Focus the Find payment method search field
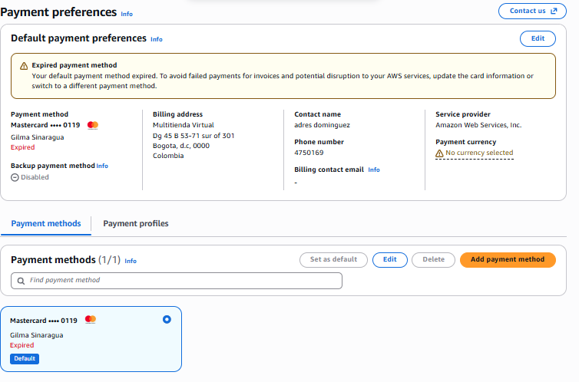579x382 pixels. coord(177,281)
